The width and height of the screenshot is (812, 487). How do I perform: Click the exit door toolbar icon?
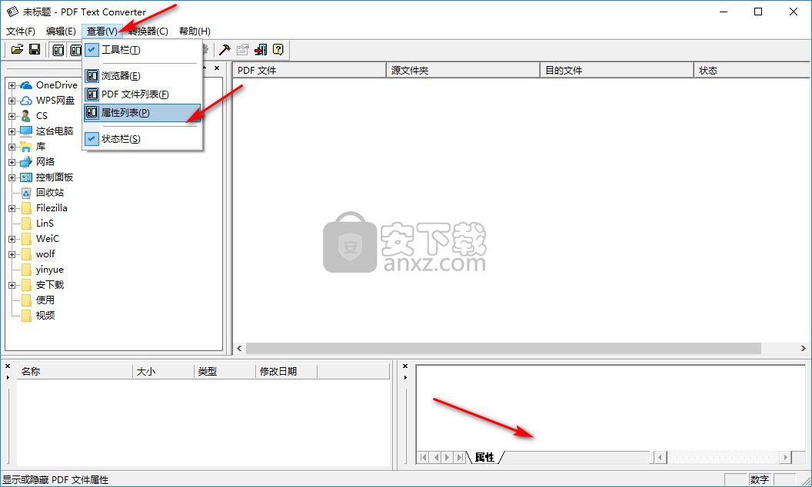click(261, 50)
